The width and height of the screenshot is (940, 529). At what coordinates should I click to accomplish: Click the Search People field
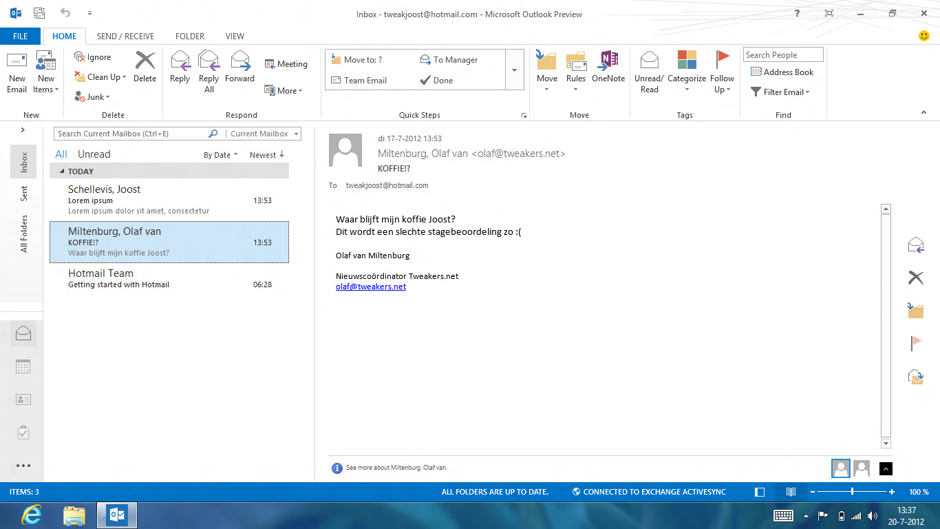[x=783, y=55]
